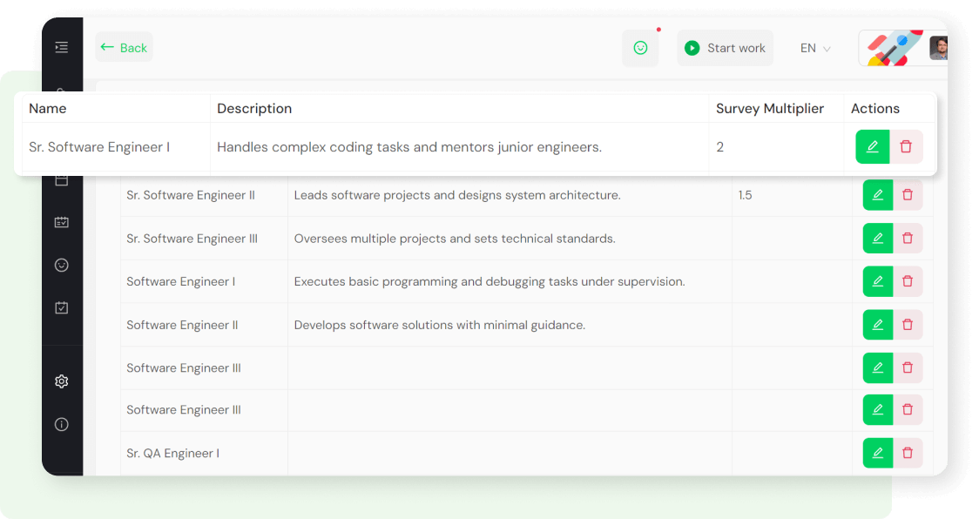Viewport: 979px width, 519px height.
Task: Select the clipboard-check task sidebar icon
Action: 61,307
